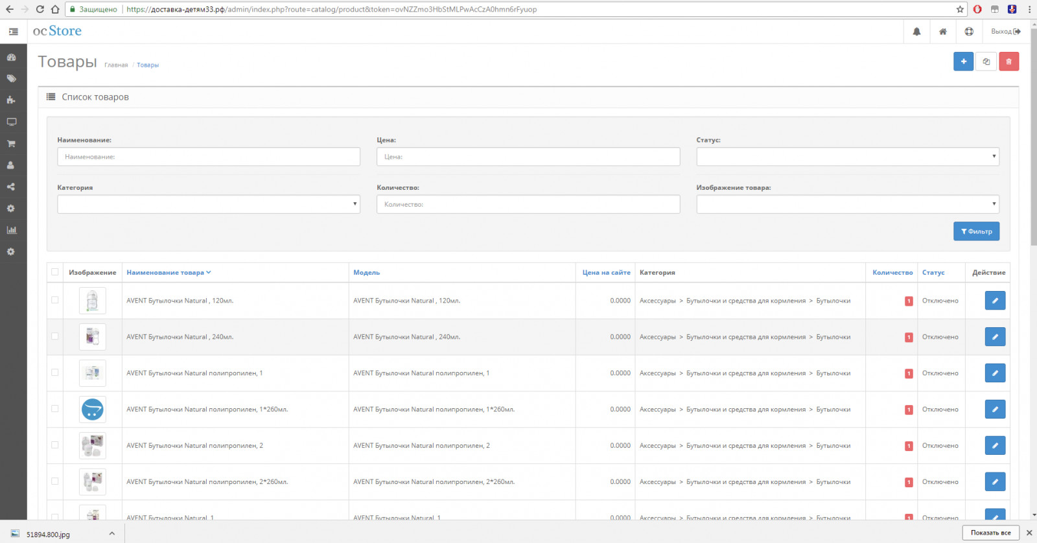This screenshot has width=1037, height=543.
Task: Open the Статус filter dropdown
Action: coord(848,156)
